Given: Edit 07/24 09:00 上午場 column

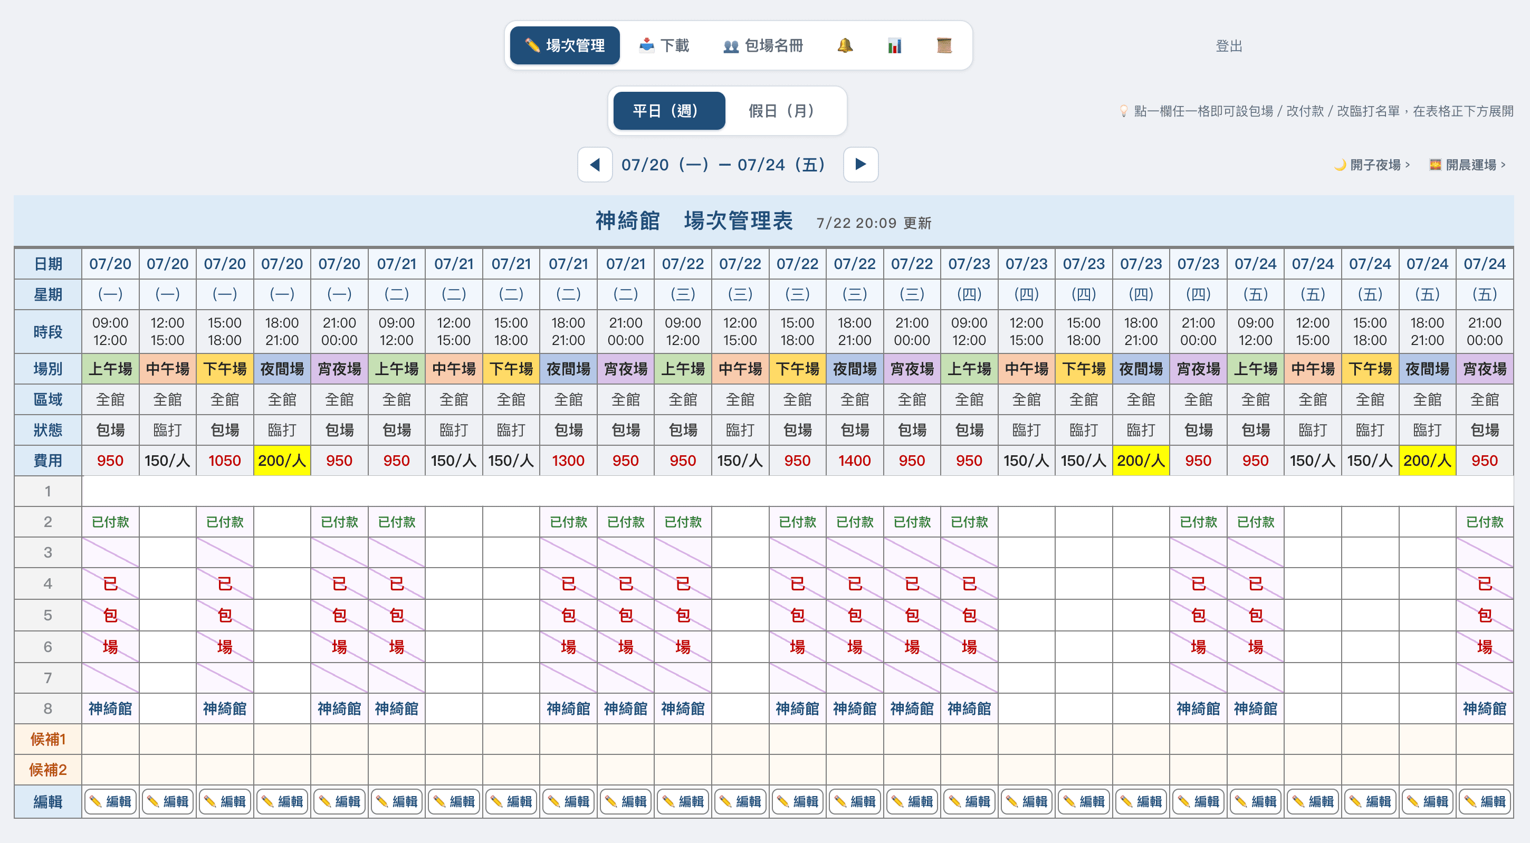Looking at the screenshot, I should [x=1256, y=801].
